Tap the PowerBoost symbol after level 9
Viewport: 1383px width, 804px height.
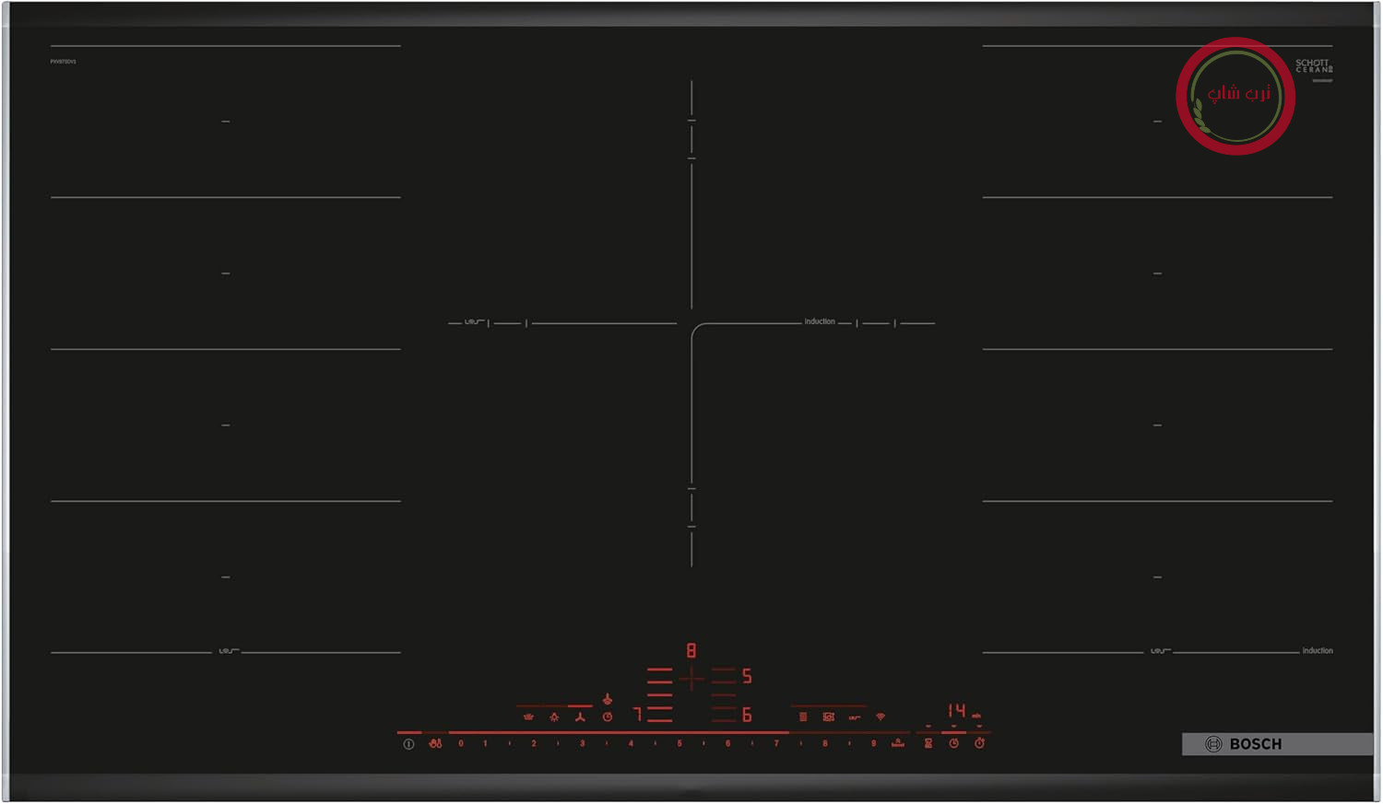pos(898,743)
